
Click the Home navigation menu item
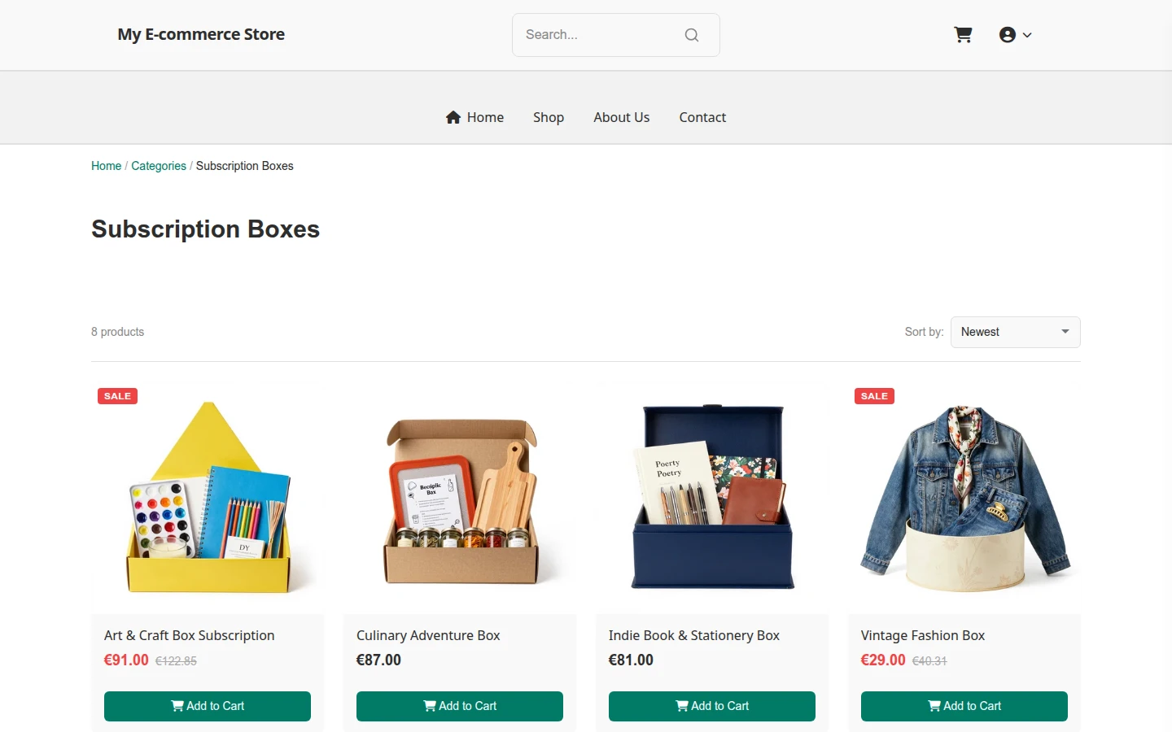pyautogui.click(x=474, y=117)
